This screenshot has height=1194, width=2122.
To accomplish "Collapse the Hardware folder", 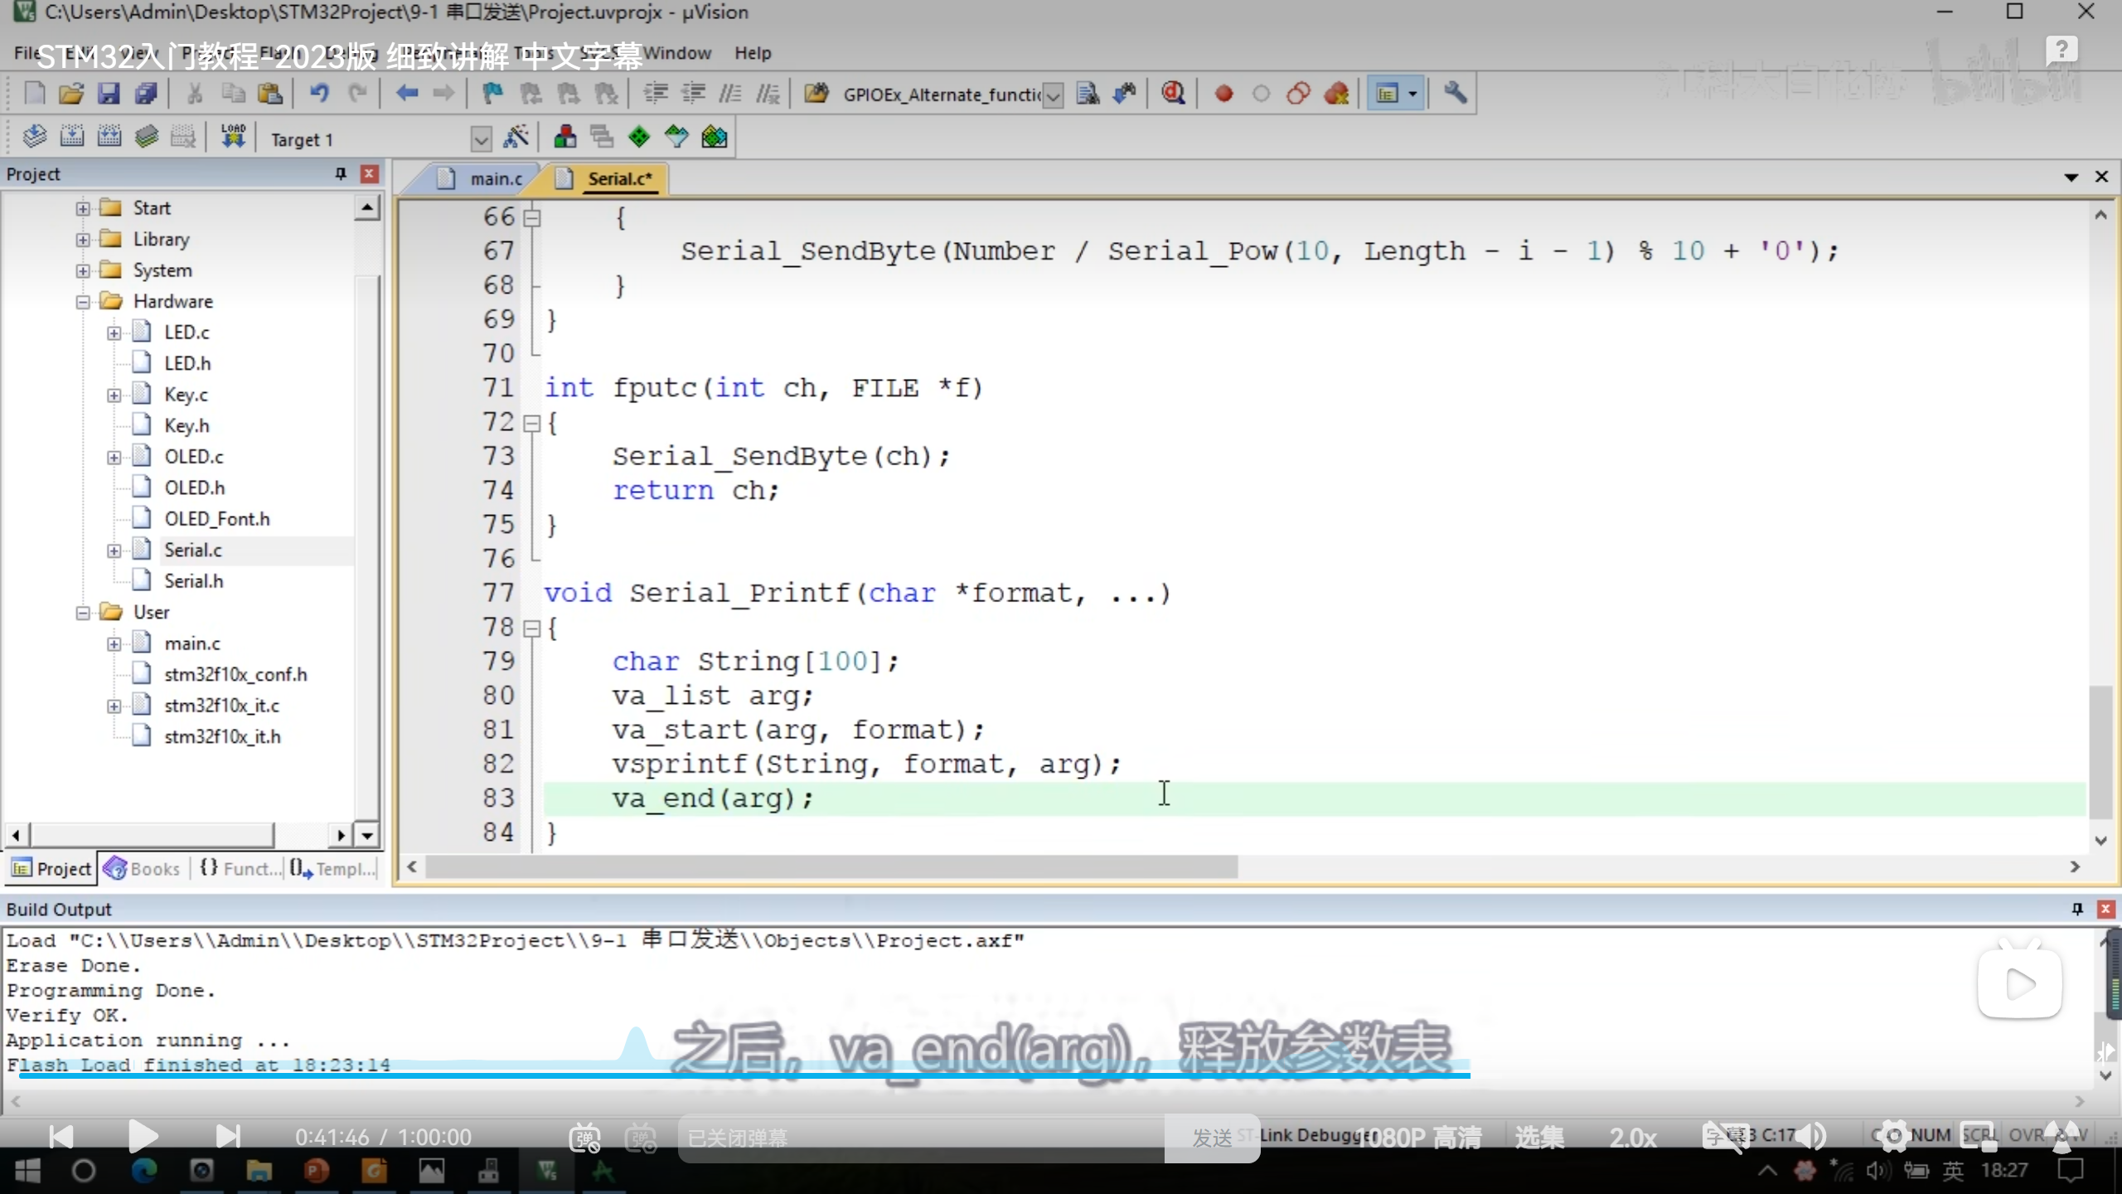I will (x=83, y=302).
